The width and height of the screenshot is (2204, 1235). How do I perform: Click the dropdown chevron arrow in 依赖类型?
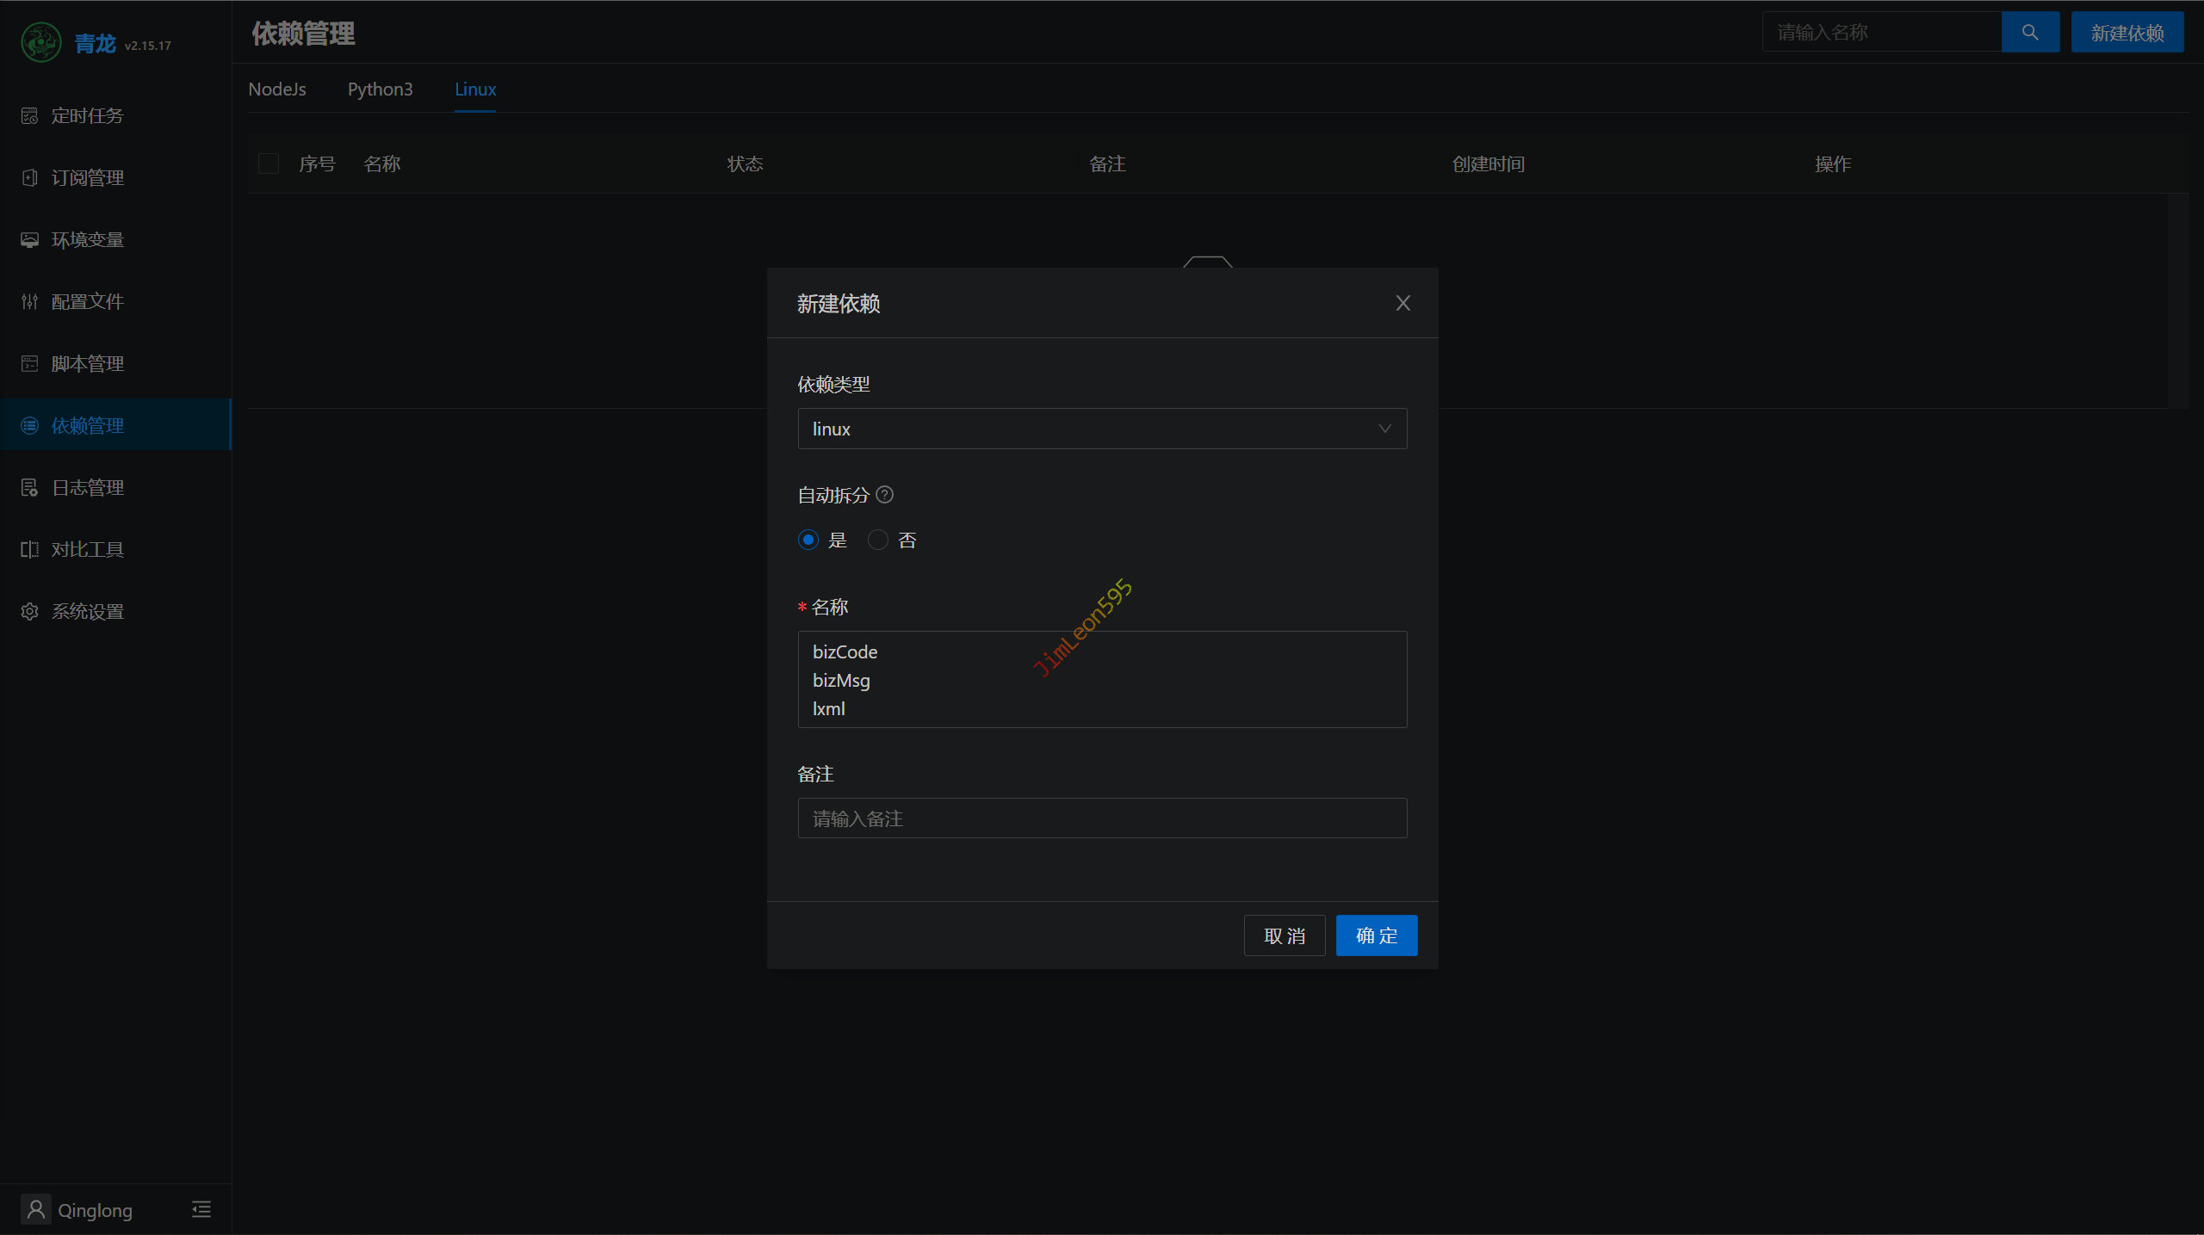coord(1384,429)
